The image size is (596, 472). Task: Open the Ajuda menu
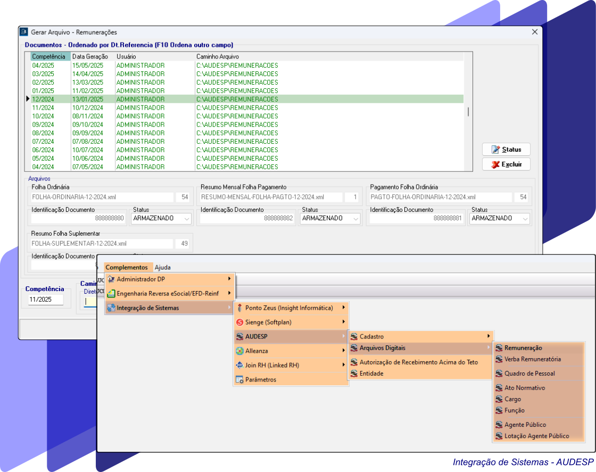click(162, 268)
